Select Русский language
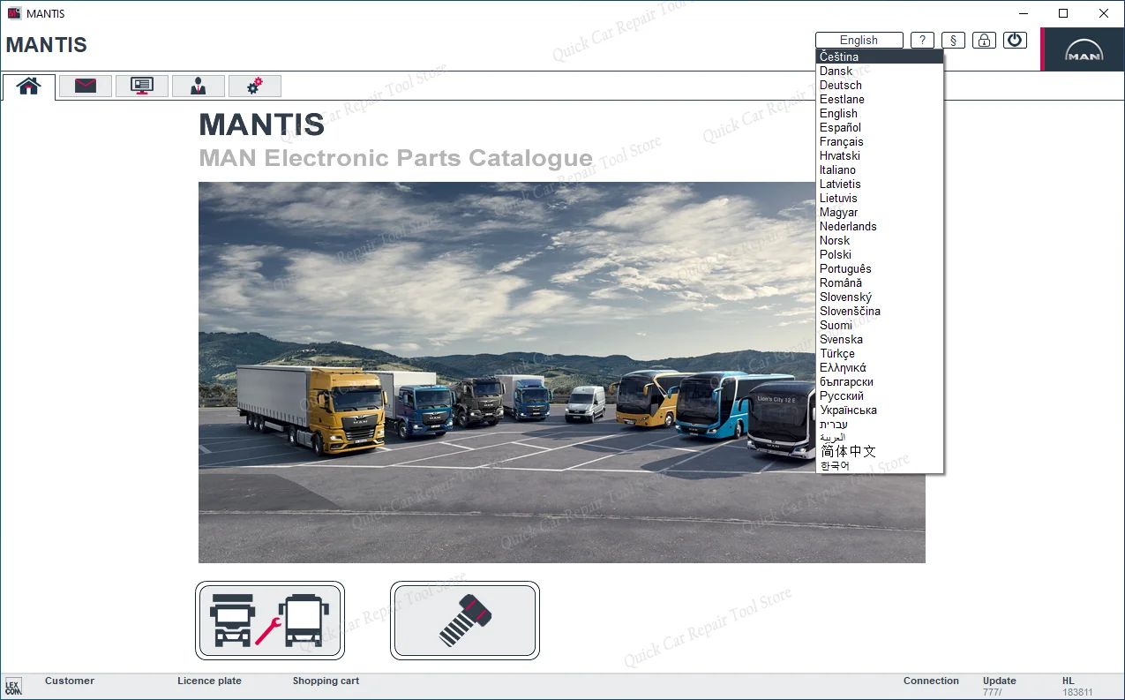1125x700 pixels. 880,395
